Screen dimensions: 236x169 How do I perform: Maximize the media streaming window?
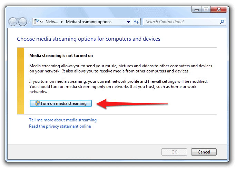point(206,9)
